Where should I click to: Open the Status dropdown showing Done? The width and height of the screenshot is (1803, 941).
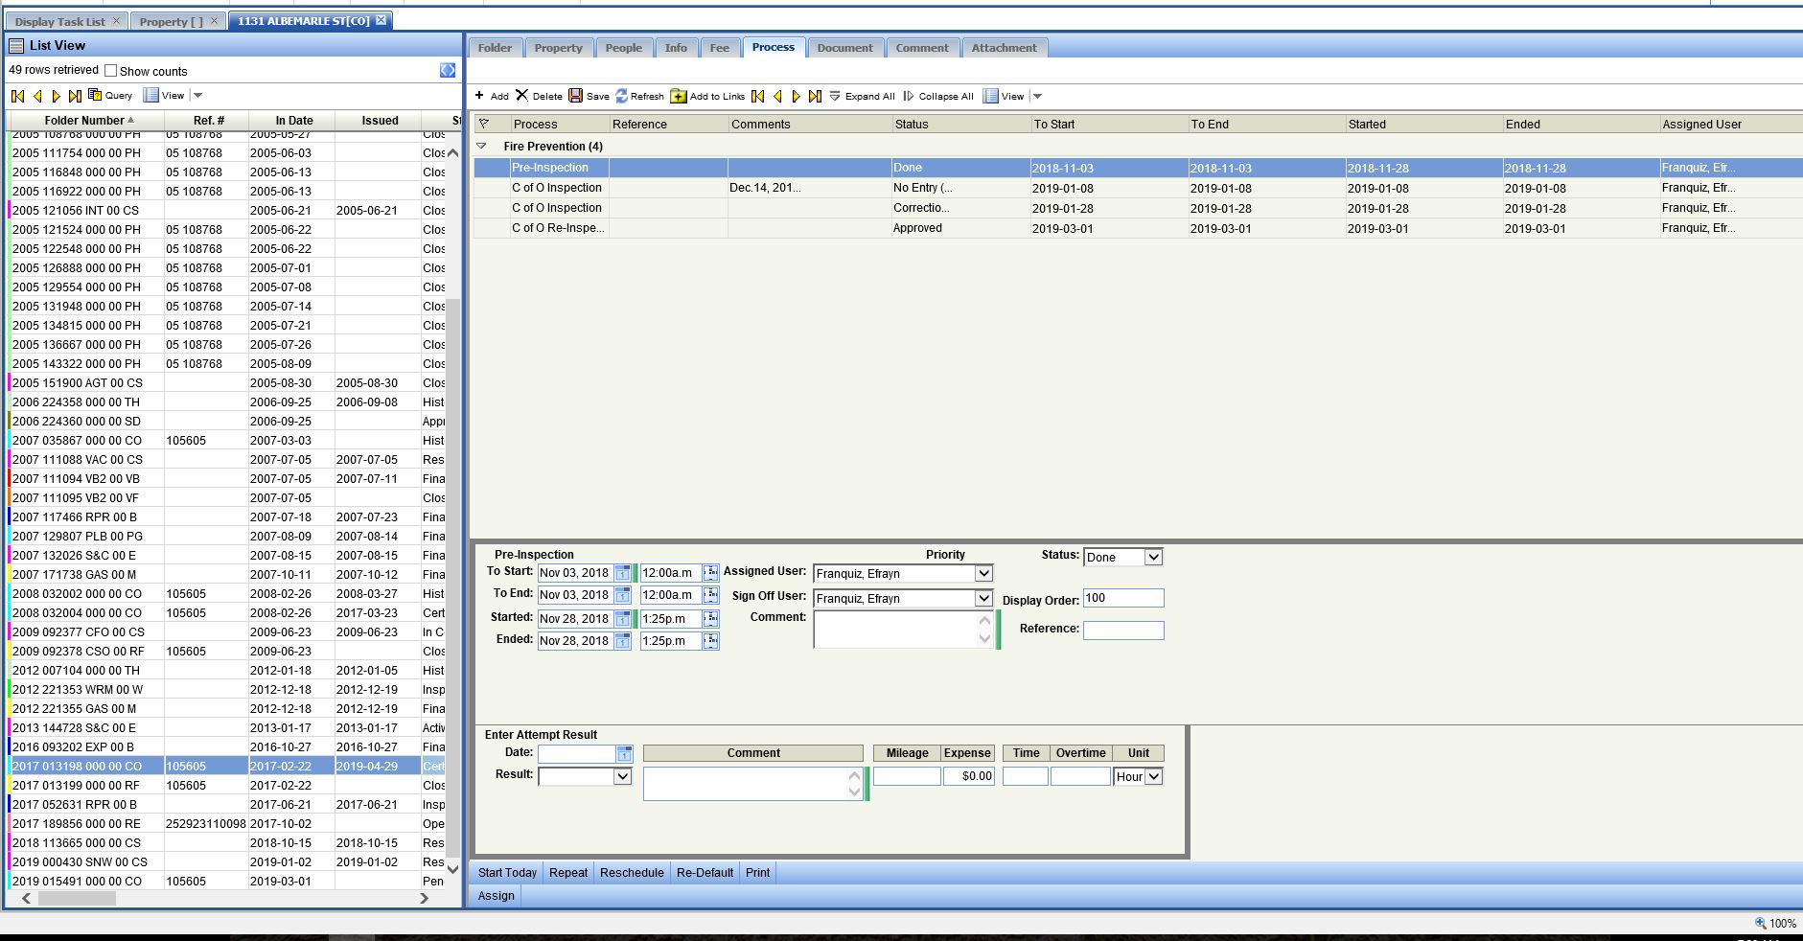point(1153,557)
